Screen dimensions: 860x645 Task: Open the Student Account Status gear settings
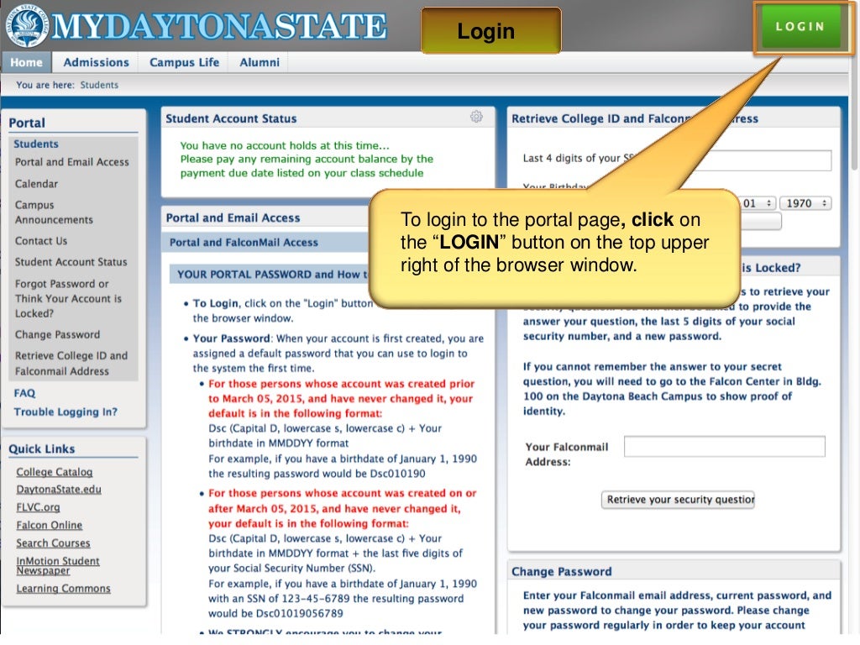(x=476, y=117)
